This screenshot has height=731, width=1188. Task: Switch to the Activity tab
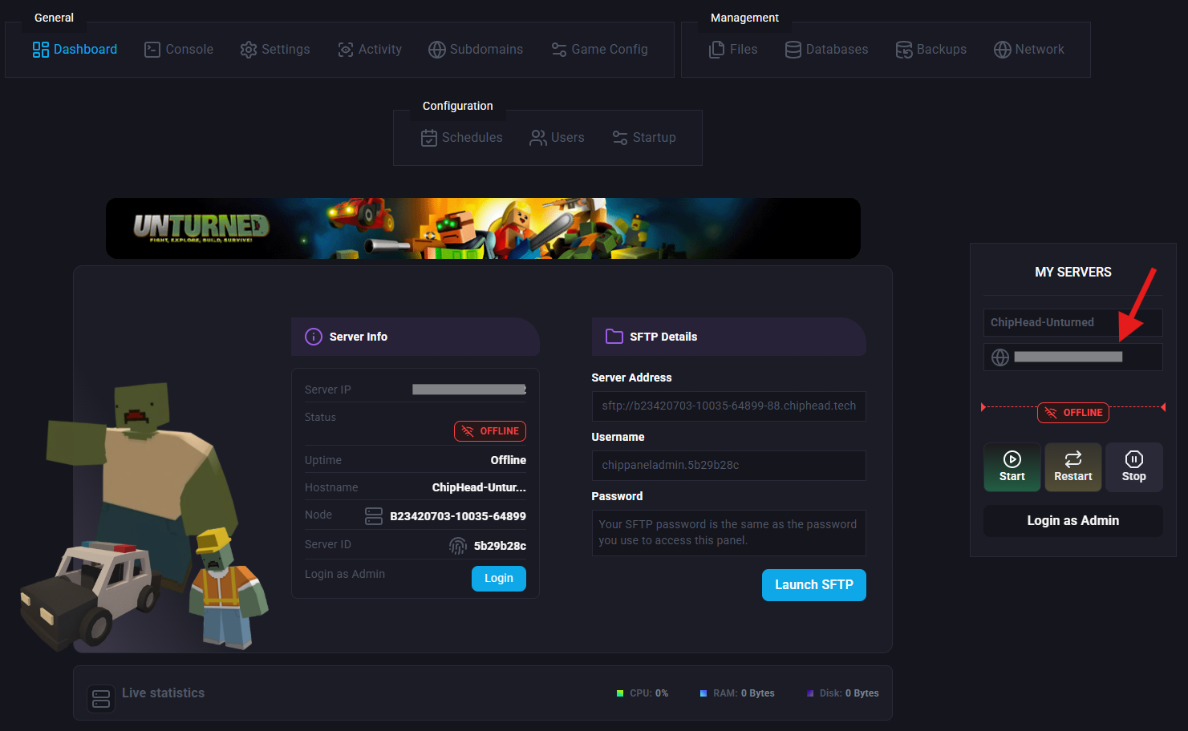point(370,50)
